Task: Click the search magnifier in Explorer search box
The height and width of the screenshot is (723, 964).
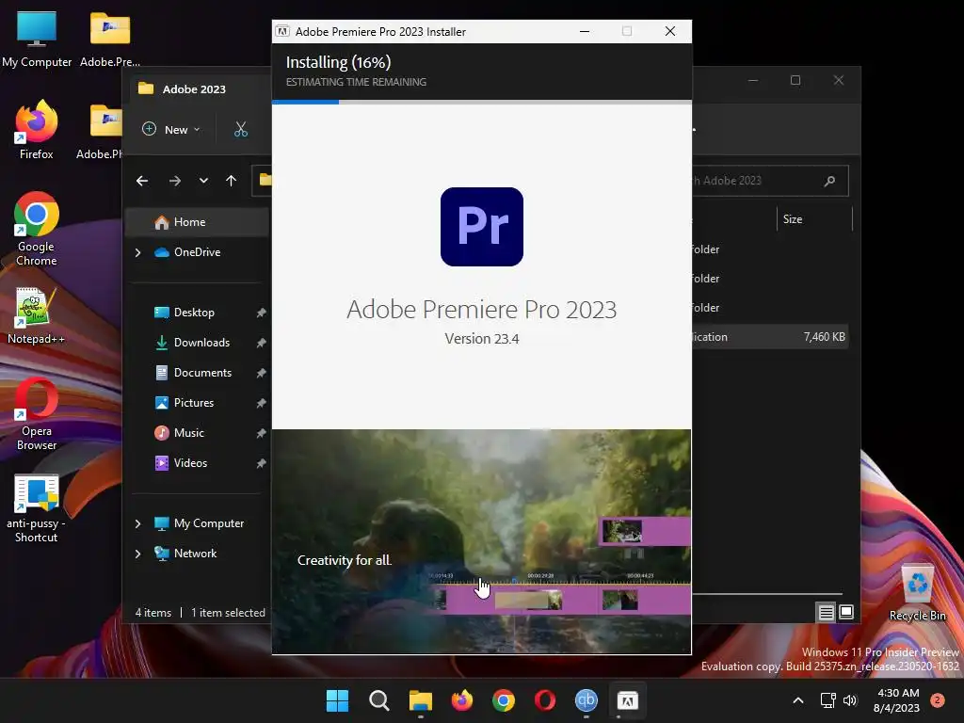Action: click(x=829, y=181)
